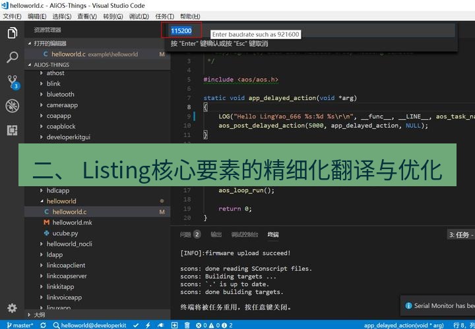Open the Explorer view in activity bar
The height and width of the screenshot is (329, 475).
point(12,33)
